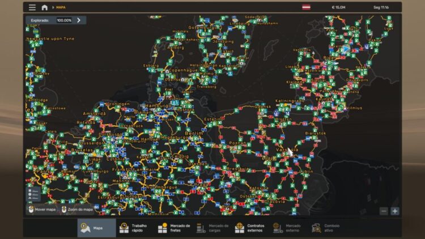Open Mercado externo tab
Image resolution: width=425 pixels, height=239 pixels.
point(289,228)
